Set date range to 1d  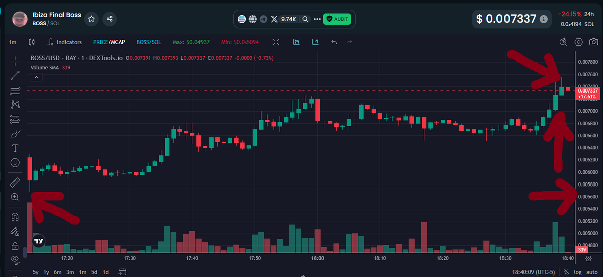(x=106, y=272)
